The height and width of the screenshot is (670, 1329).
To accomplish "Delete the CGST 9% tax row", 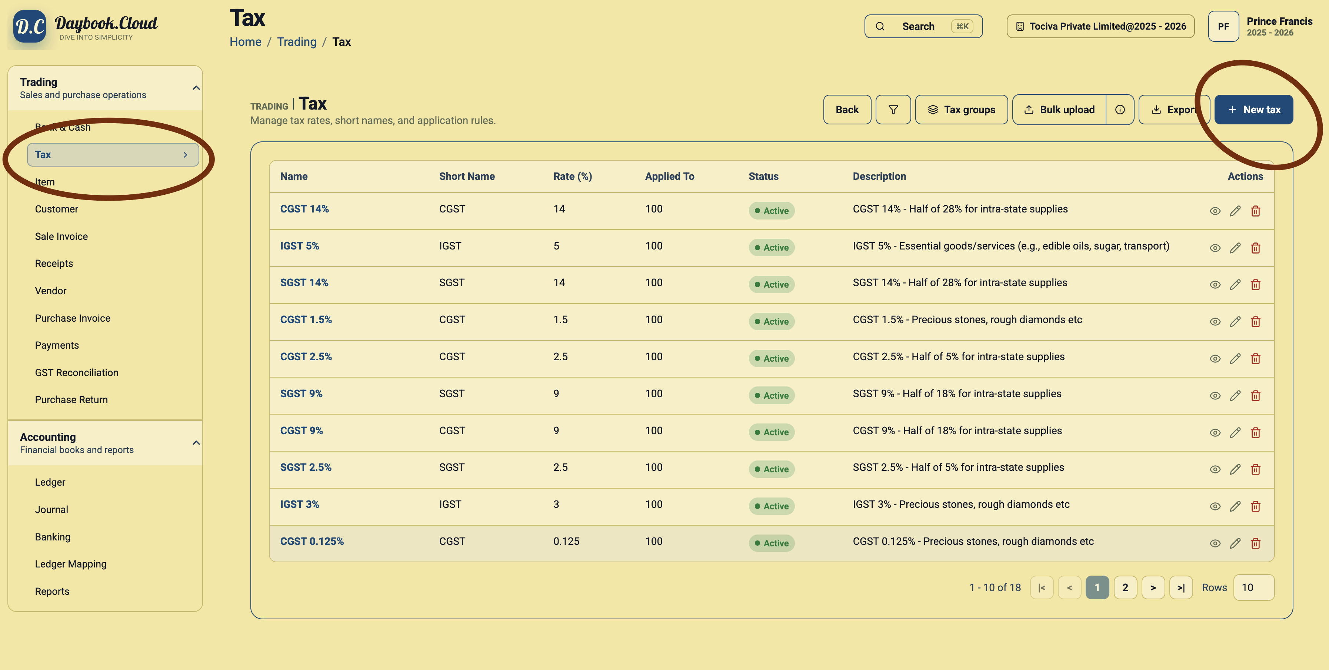I will click(1256, 433).
